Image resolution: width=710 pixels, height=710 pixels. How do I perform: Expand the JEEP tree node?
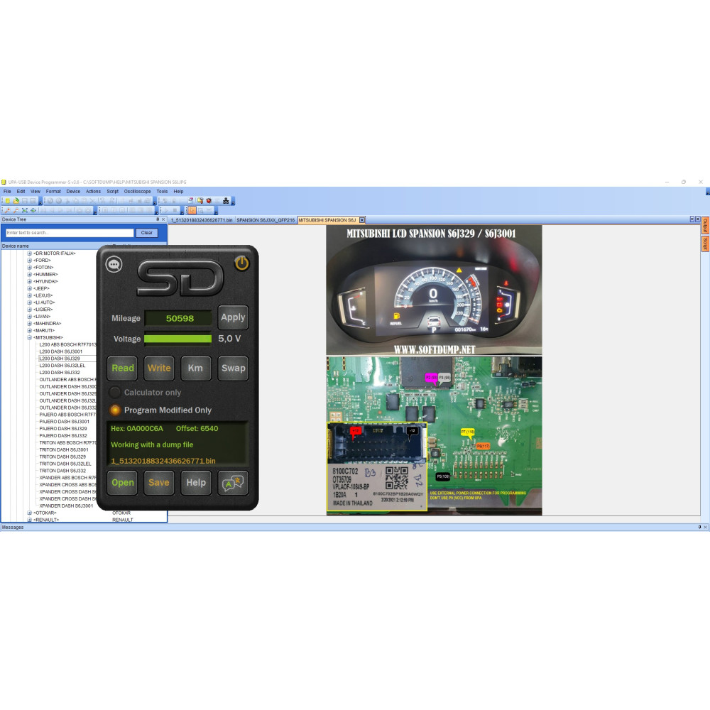point(29,288)
